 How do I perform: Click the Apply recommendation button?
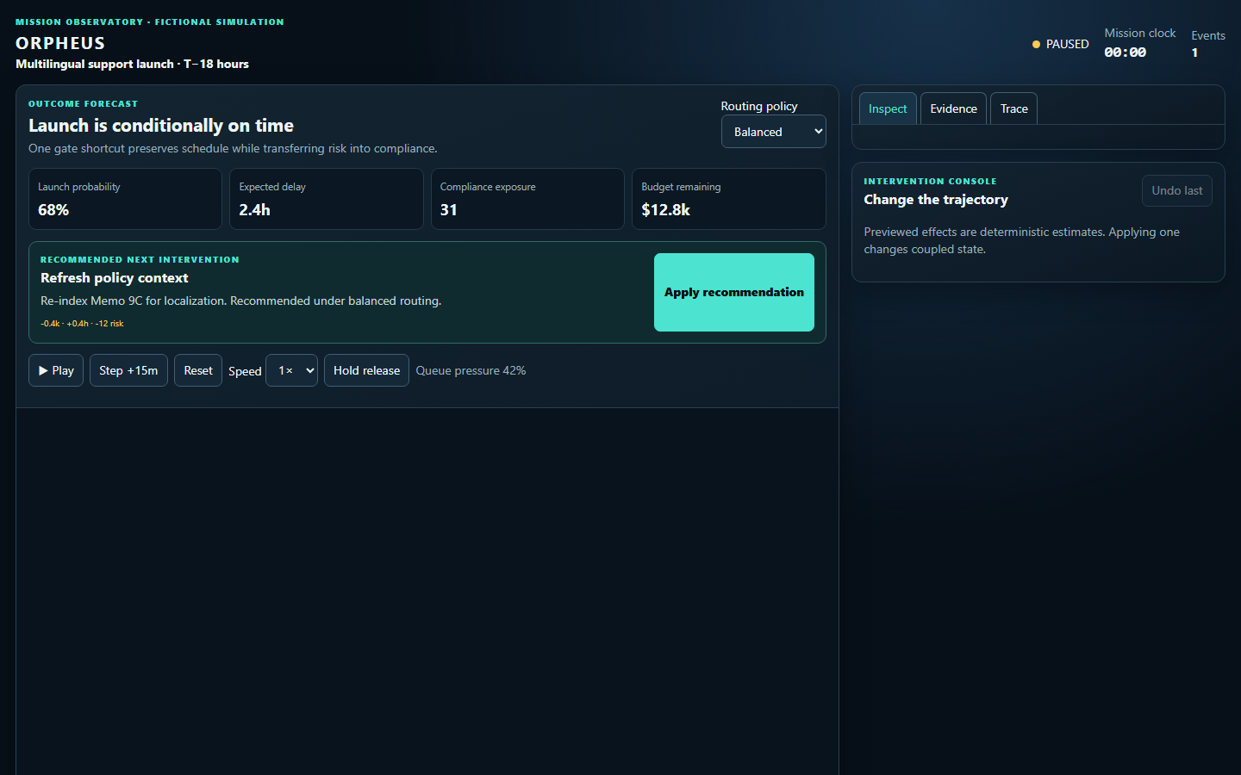tap(734, 292)
